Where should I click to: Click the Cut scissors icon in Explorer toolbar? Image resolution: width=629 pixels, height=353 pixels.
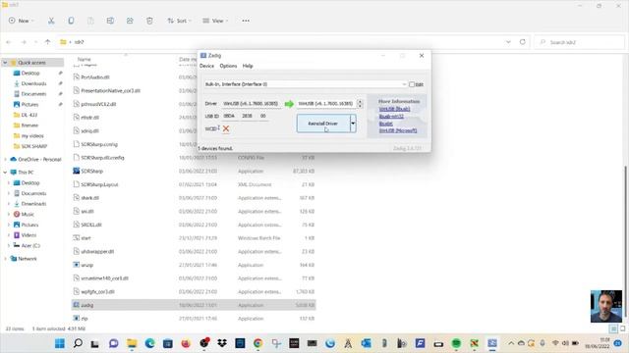(51, 21)
